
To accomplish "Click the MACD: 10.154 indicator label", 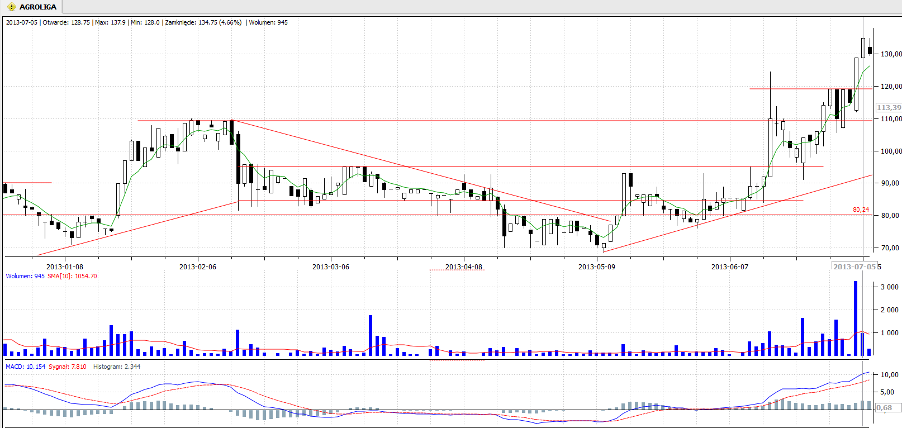I will [26, 367].
